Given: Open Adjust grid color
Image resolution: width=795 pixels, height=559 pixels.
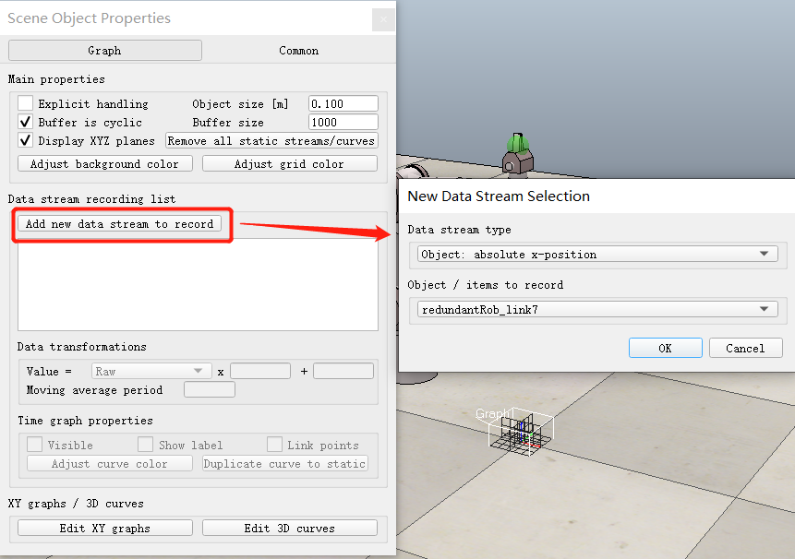Looking at the screenshot, I should coord(290,163).
